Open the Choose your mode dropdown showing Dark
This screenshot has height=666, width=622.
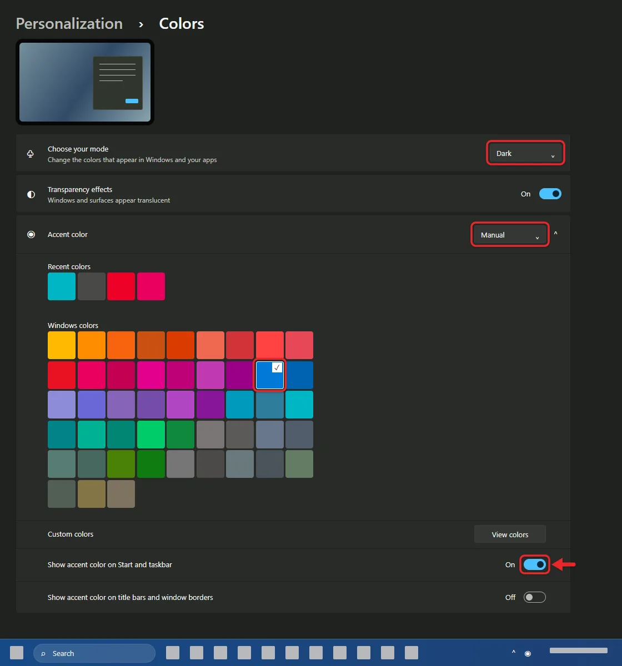pos(525,153)
